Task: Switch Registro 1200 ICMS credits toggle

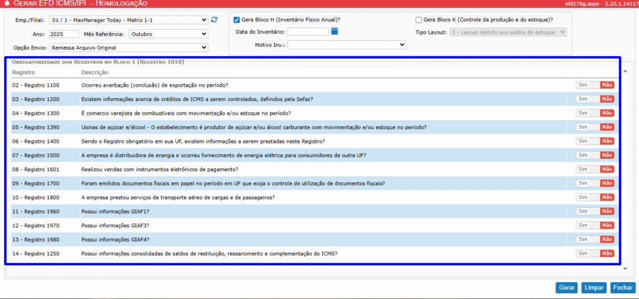Action: coord(595,99)
